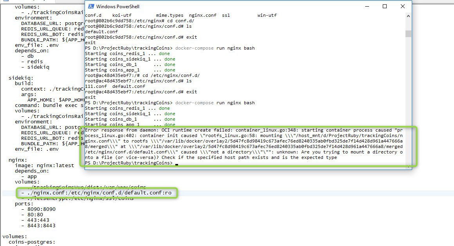This screenshot has height=246, width=454.
Task: Click the 'coins-postgres:' volume line
Action: click(x=32, y=242)
